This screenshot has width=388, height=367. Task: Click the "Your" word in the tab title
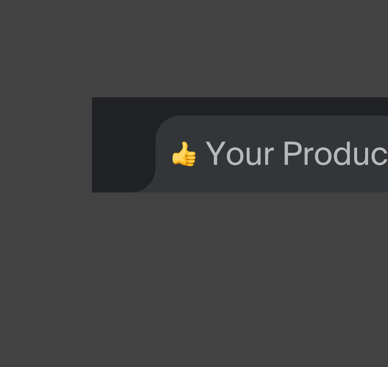[x=240, y=153]
